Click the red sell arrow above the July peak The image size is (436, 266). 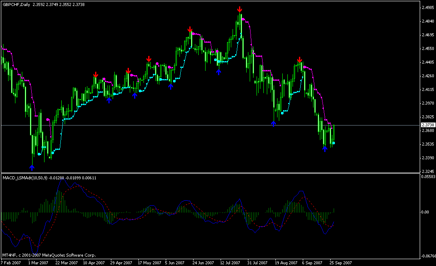click(x=240, y=9)
